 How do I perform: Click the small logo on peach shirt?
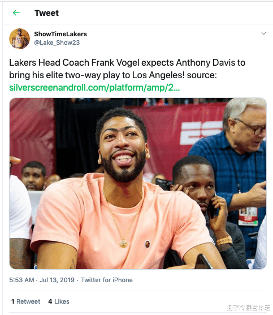[148, 244]
